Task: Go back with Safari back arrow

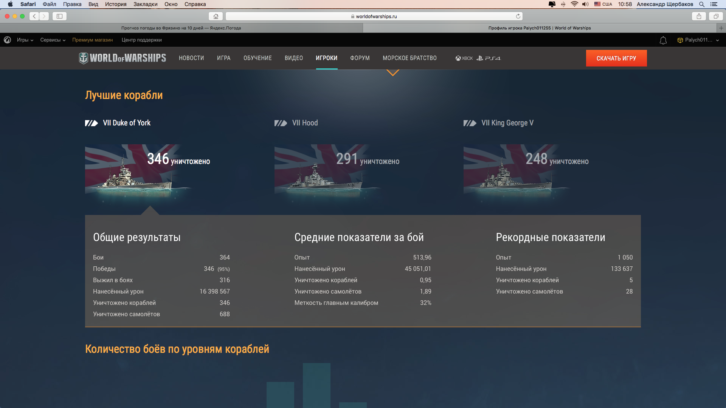Action: pyautogui.click(x=34, y=16)
